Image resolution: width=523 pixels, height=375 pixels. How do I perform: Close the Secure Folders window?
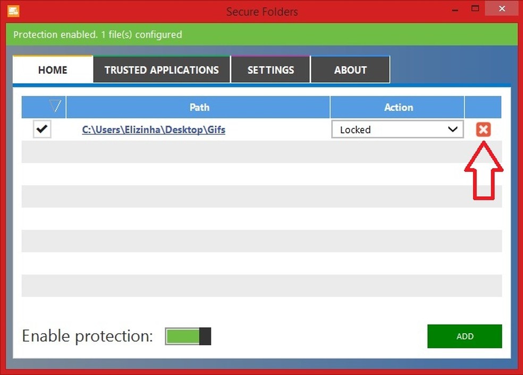click(502, 8)
